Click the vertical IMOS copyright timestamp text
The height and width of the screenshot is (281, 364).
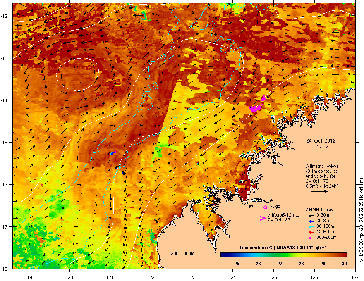point(361,220)
